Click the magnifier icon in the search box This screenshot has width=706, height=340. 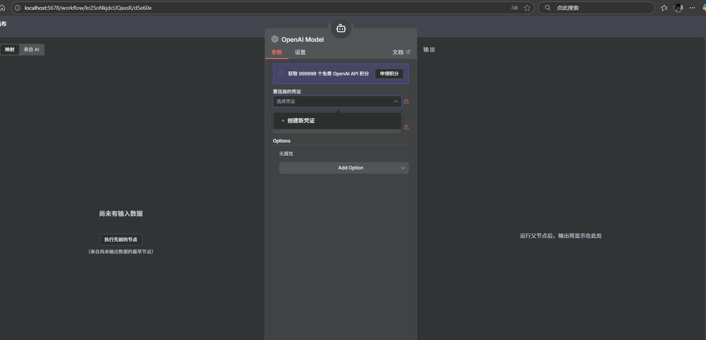point(548,8)
